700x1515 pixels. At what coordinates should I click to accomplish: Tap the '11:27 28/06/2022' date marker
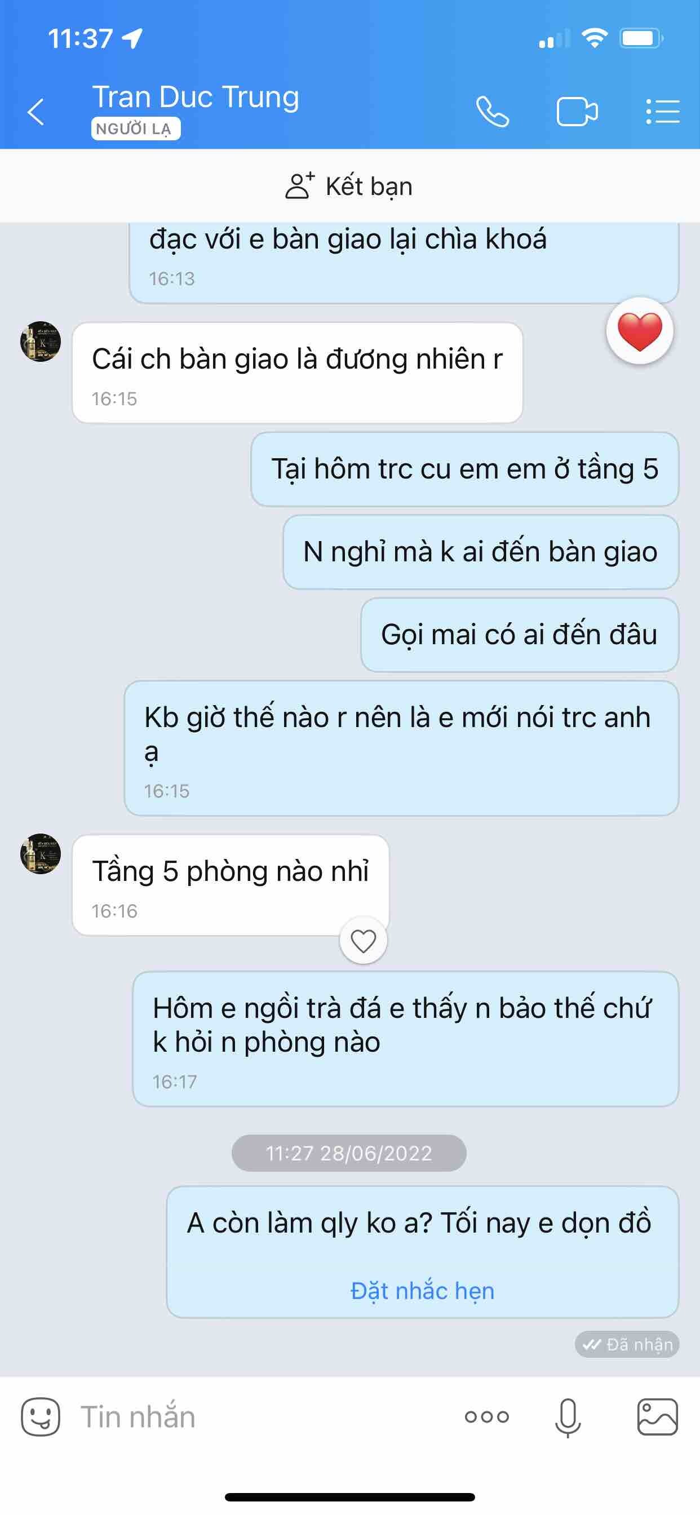click(349, 1153)
